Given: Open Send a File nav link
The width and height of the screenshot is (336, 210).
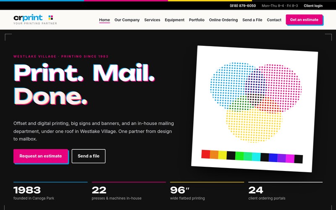Looking at the screenshot, I should pyautogui.click(x=252, y=20).
